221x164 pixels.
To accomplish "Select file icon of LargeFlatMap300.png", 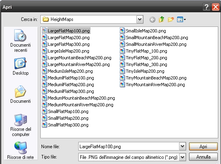I will [x=44, y=44].
